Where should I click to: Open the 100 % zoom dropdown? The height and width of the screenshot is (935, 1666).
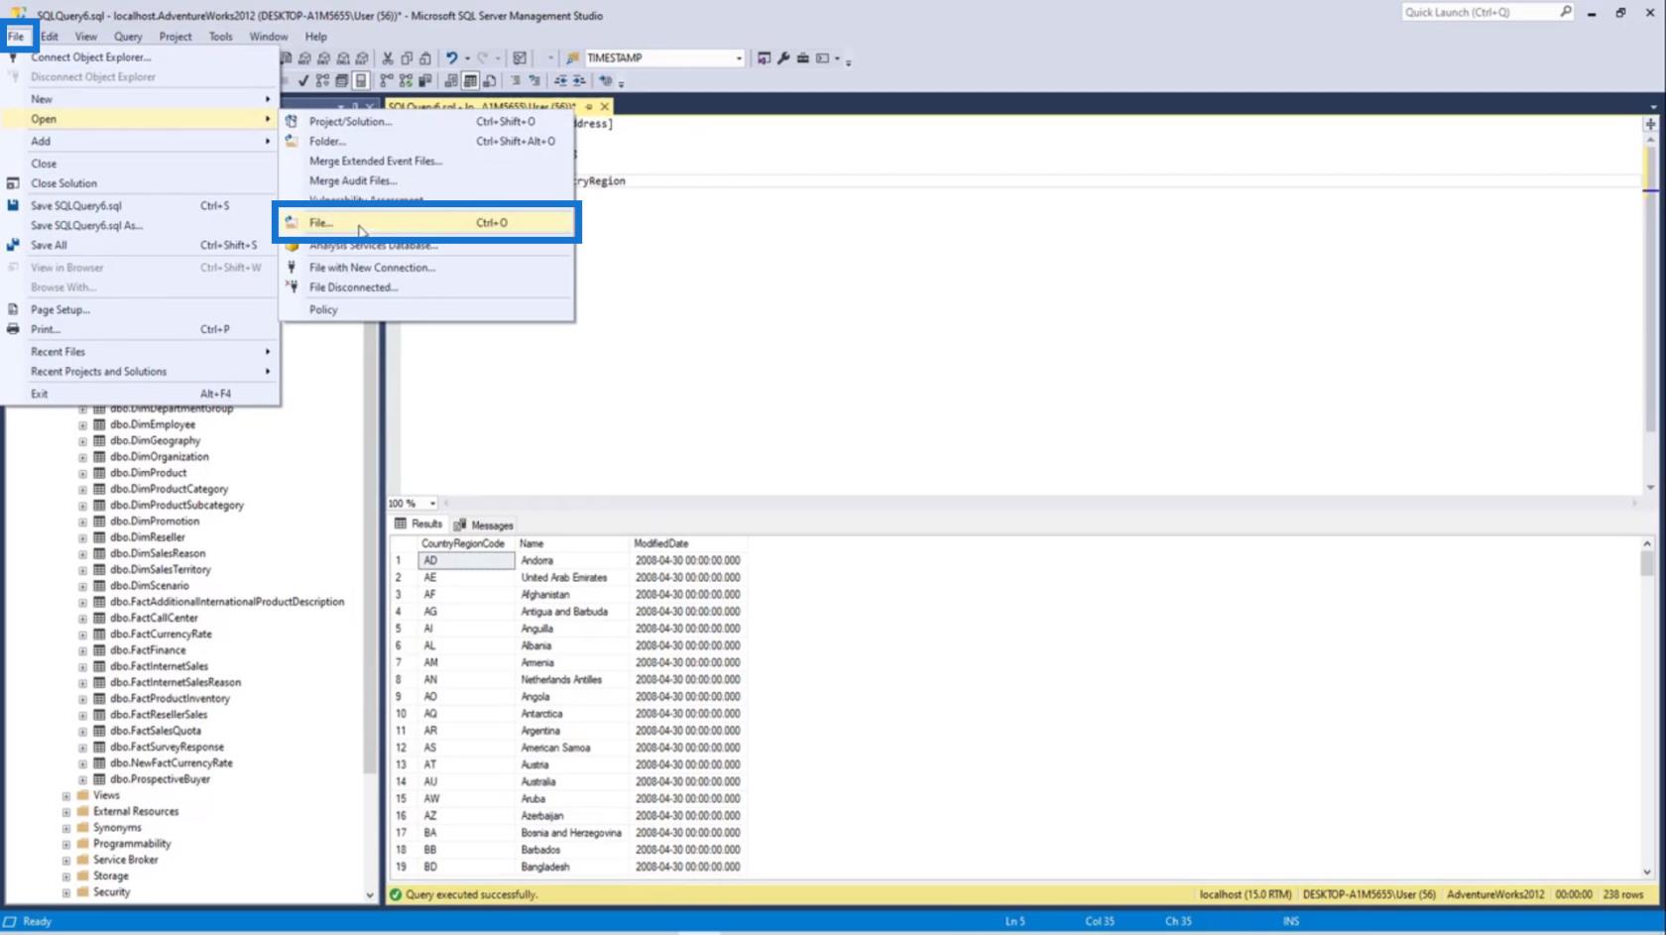(432, 504)
